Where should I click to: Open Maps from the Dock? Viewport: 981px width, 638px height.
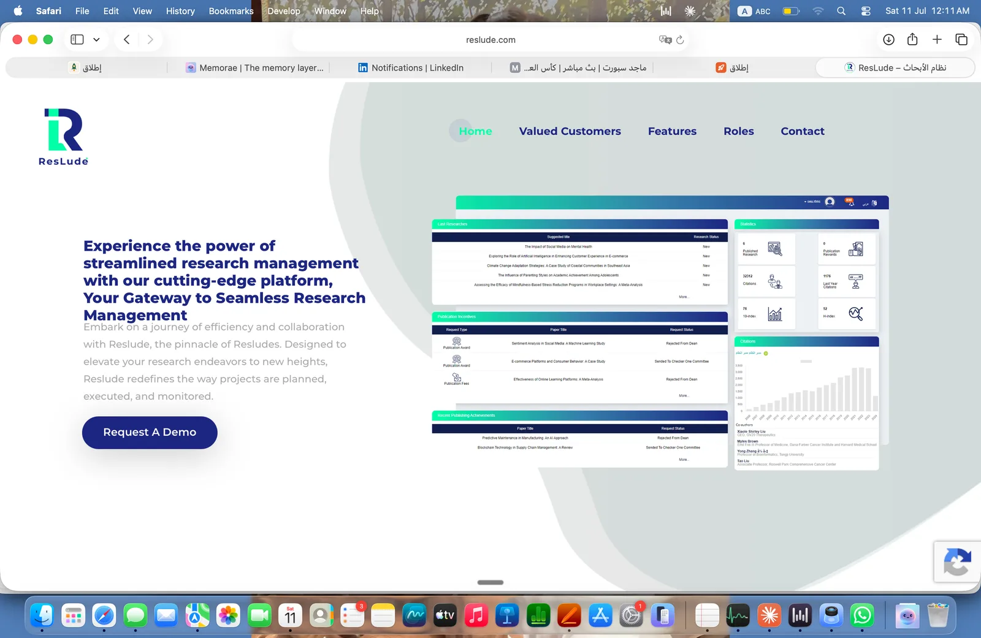click(197, 615)
